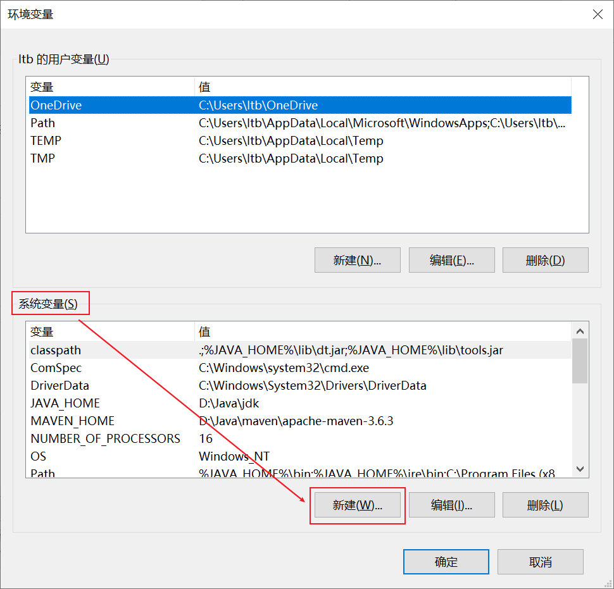
Task: Click the 变量 column header in system list
Action: [111, 332]
